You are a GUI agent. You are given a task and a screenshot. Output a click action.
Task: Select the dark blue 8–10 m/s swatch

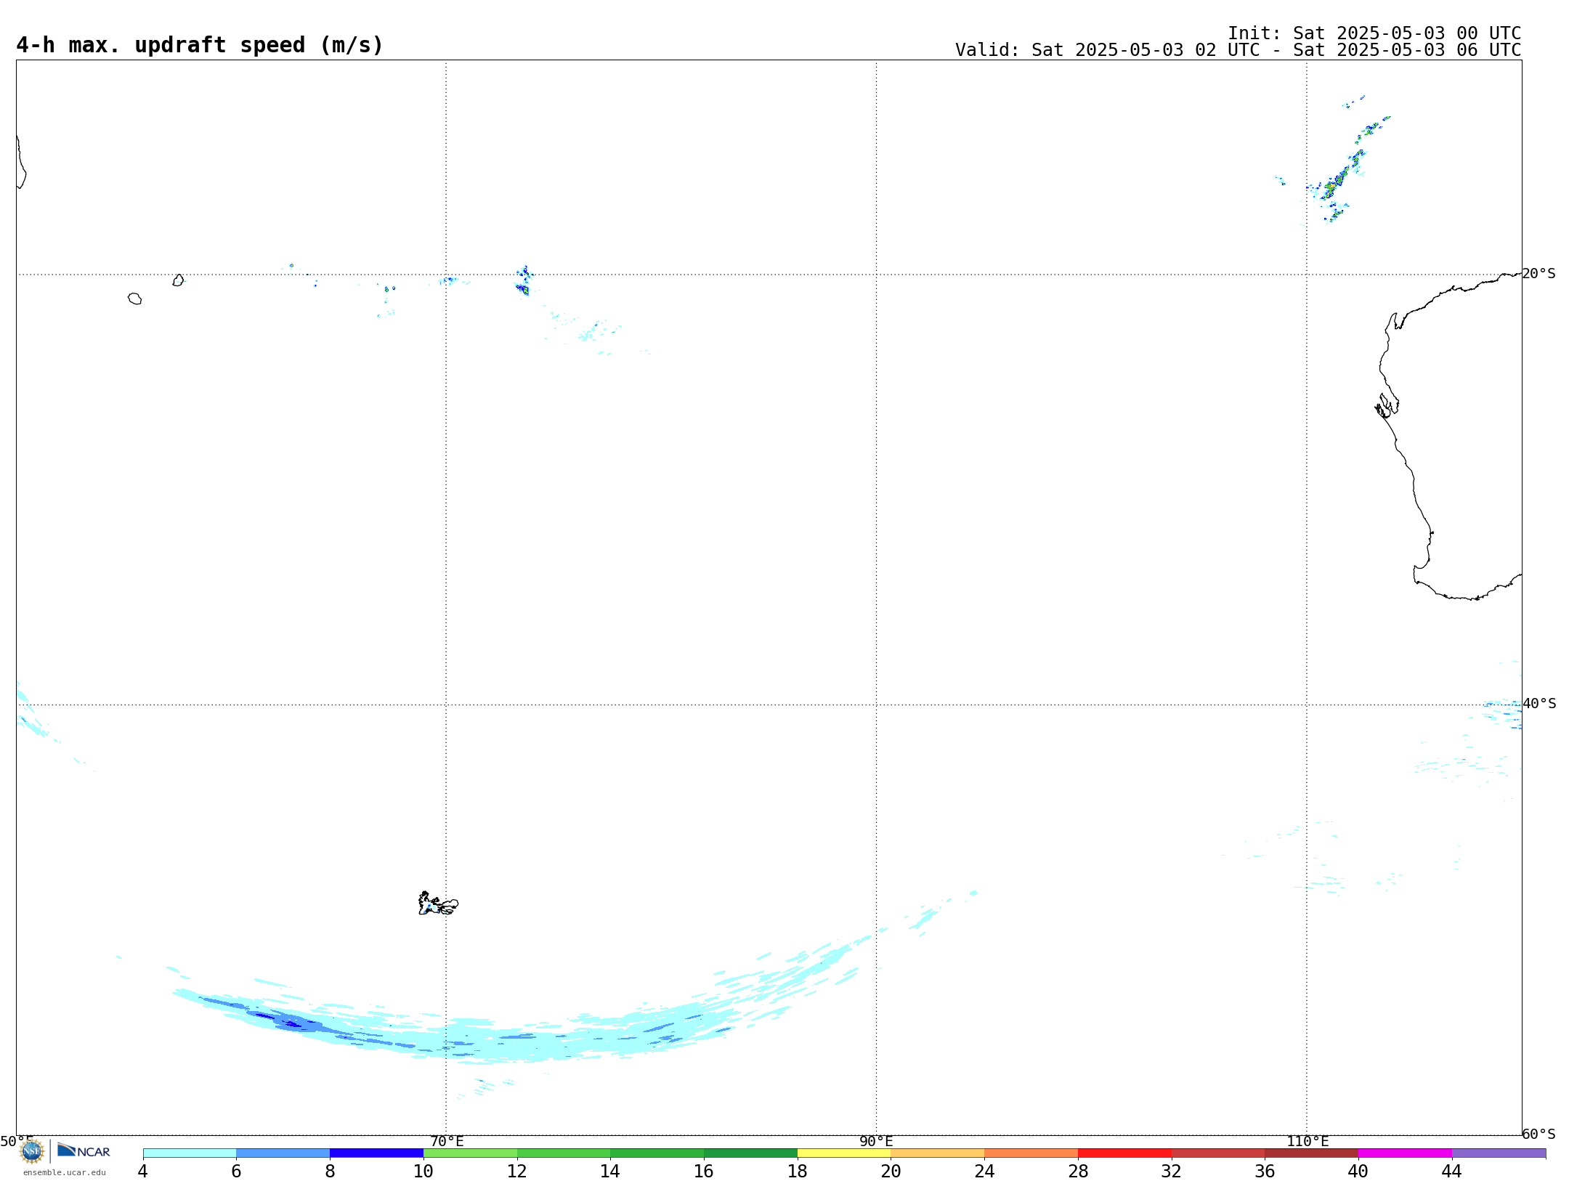pos(377,1153)
